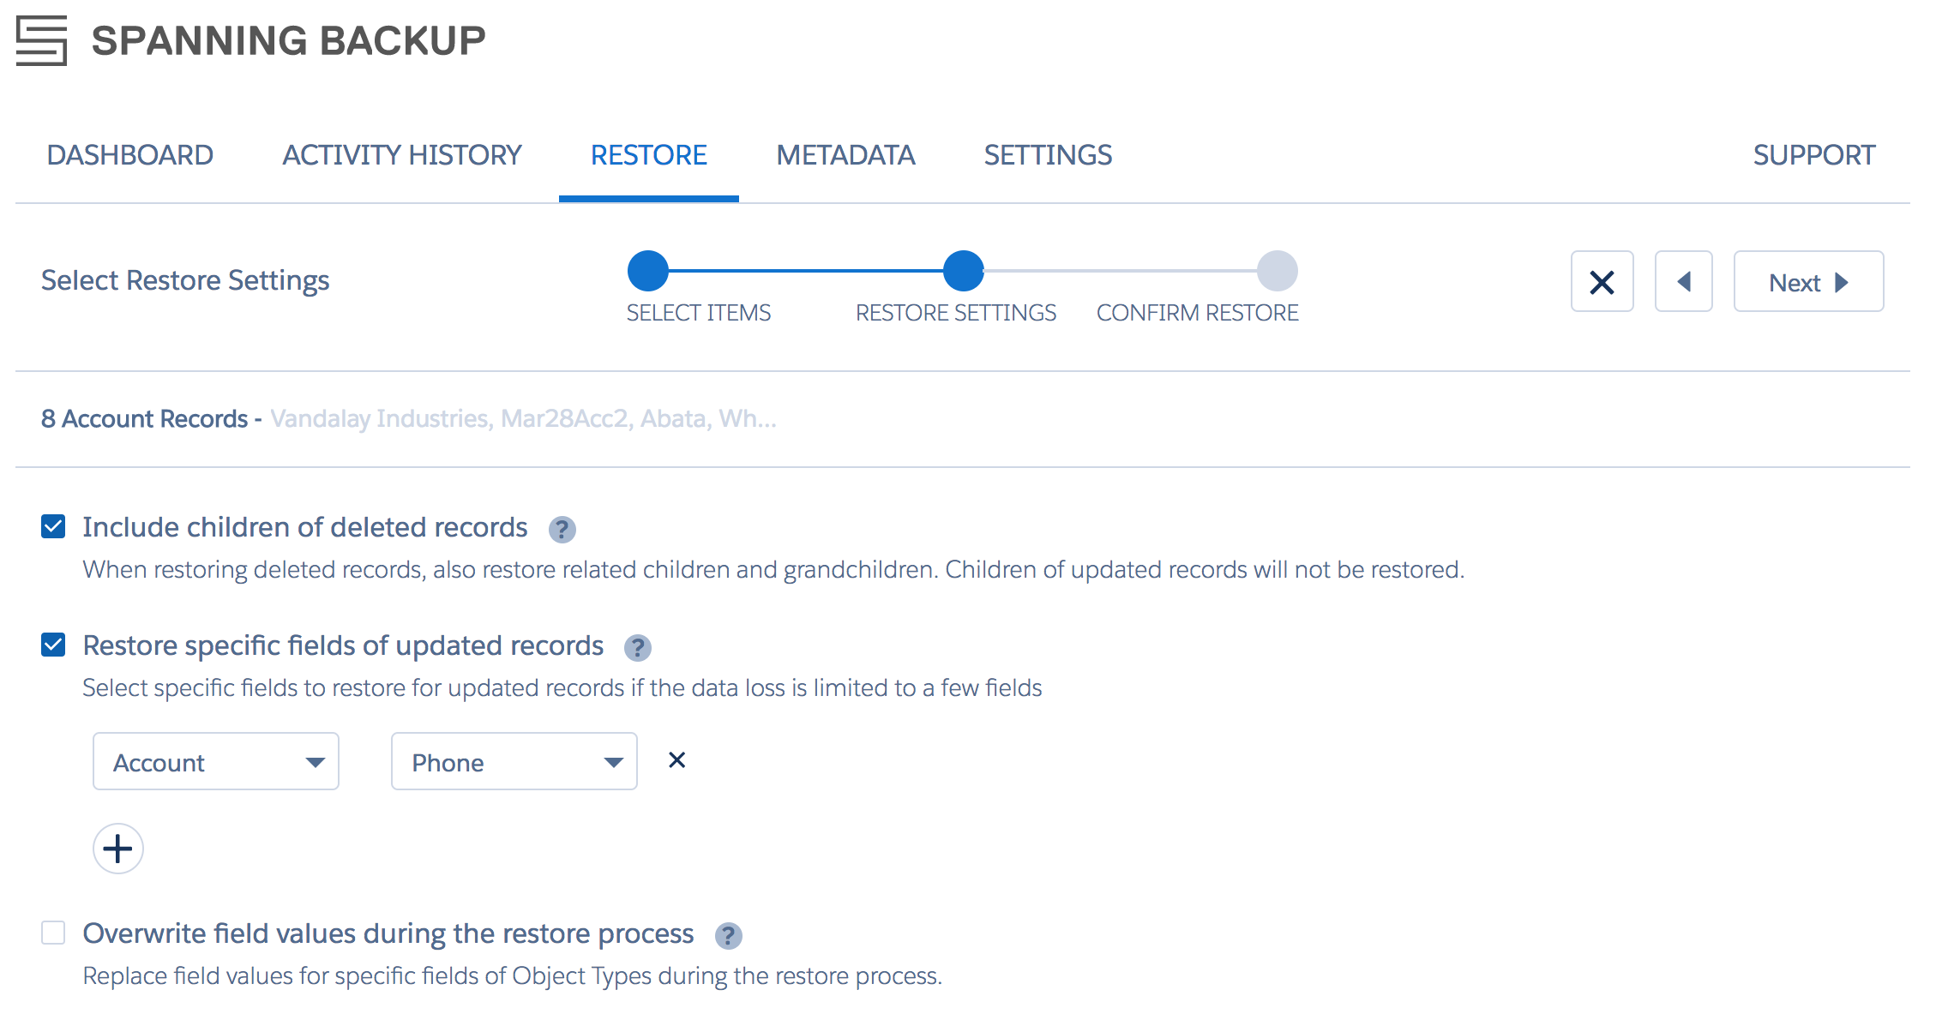Open help for Include children of deleted records

coord(562,530)
